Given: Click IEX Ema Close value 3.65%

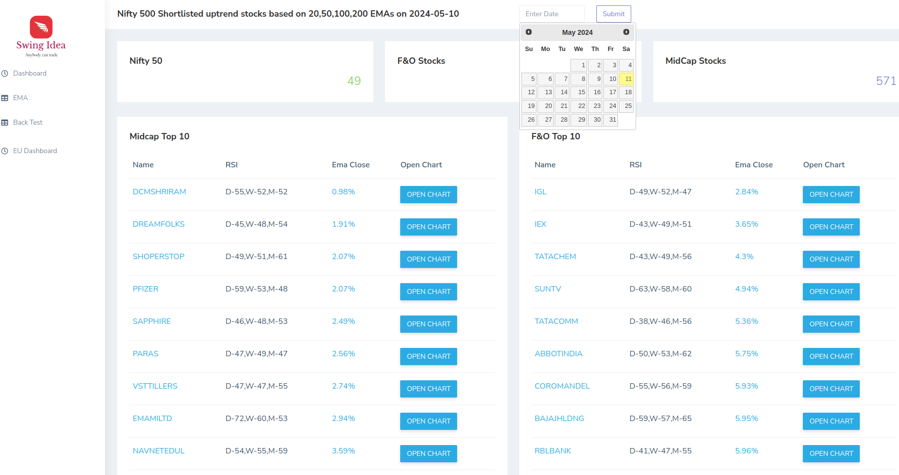Looking at the screenshot, I should [746, 224].
